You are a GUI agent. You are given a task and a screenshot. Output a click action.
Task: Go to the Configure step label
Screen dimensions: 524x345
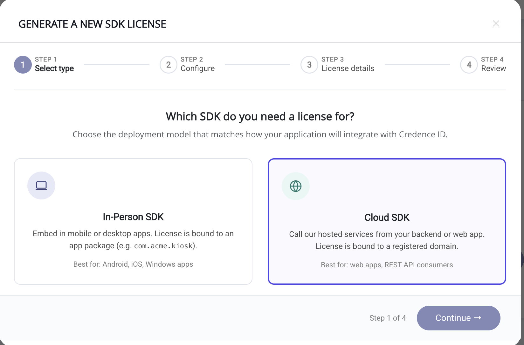(197, 68)
